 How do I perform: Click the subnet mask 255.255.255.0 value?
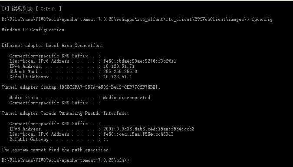[120, 71]
